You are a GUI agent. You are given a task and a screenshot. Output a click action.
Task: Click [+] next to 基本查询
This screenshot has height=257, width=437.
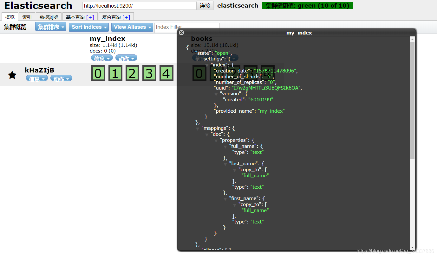pyautogui.click(x=90, y=17)
